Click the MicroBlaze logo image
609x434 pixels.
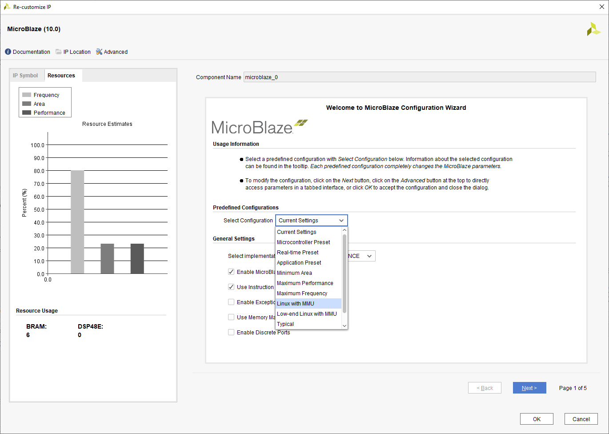coord(259,127)
